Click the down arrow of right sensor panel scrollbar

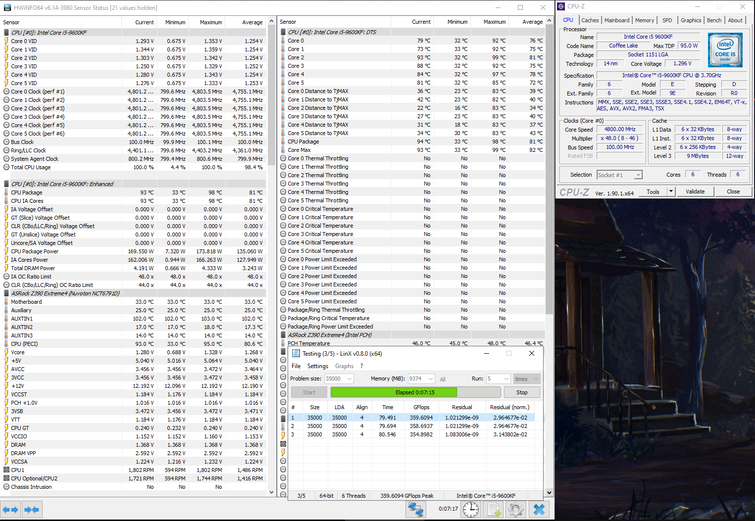click(549, 493)
